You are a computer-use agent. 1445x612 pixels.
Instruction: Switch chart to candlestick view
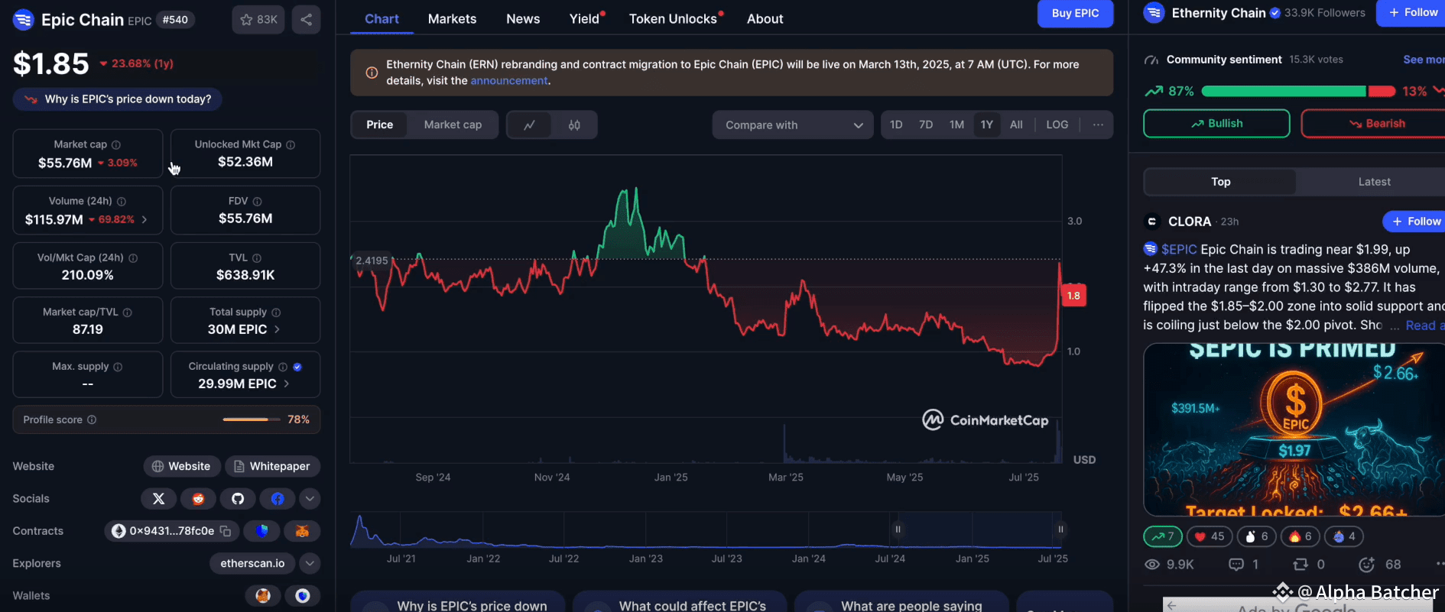(x=574, y=125)
